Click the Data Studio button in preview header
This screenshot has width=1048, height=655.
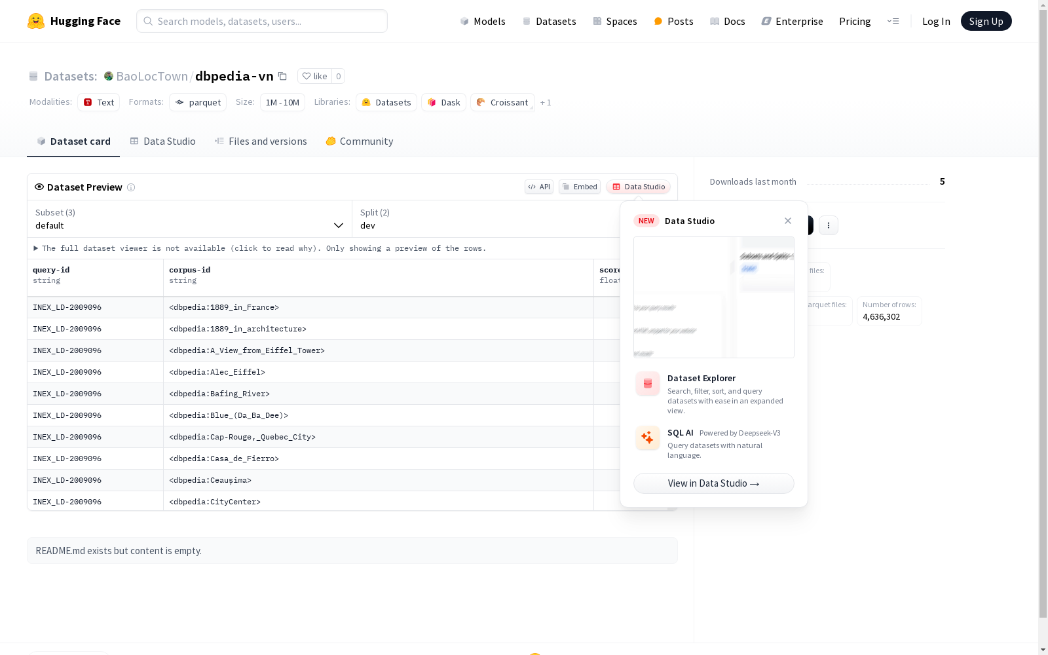pyautogui.click(x=639, y=187)
